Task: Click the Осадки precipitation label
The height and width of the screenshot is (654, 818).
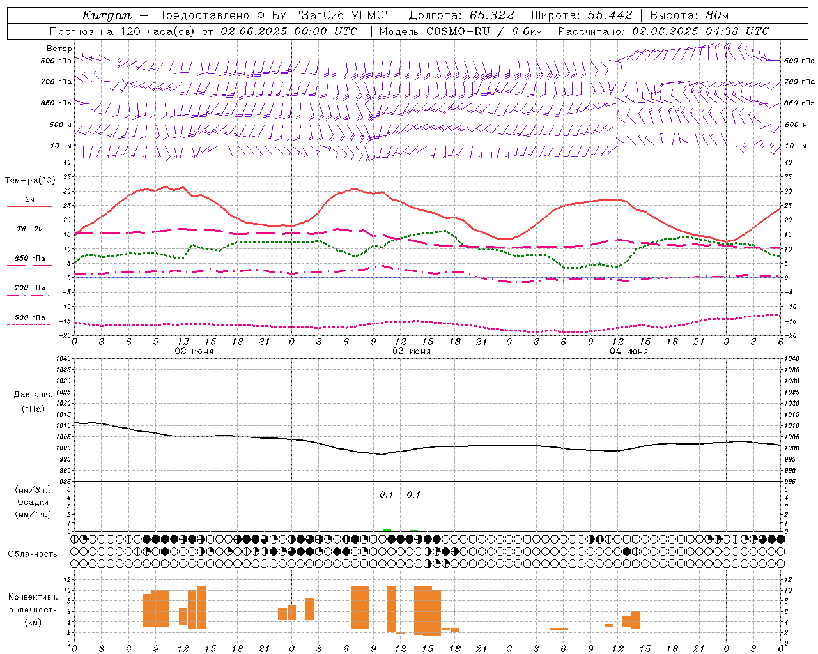Action: tap(33, 502)
